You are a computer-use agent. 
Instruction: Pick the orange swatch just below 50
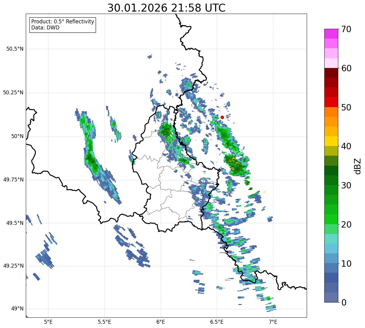click(331, 112)
